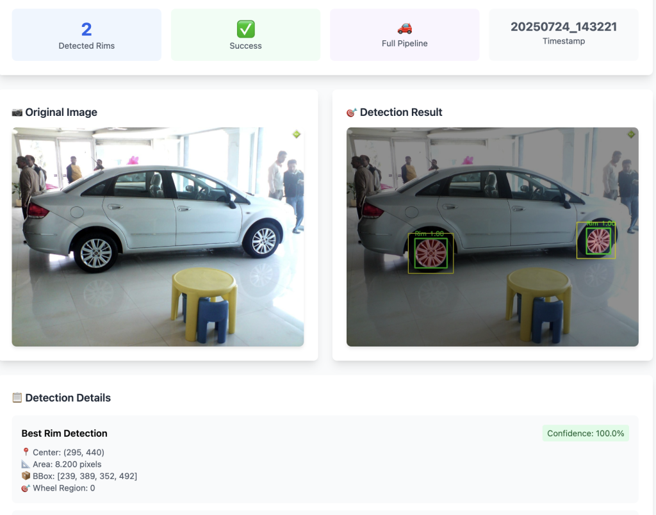Click the red car Full Pipeline icon

(x=404, y=28)
